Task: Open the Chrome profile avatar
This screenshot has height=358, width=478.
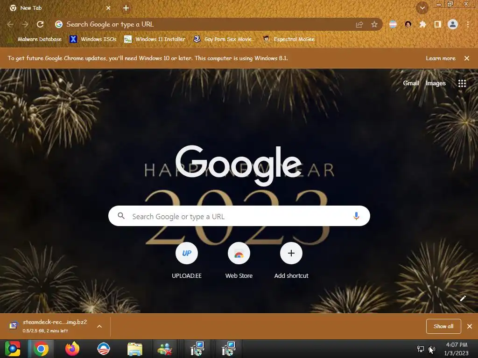Action: (x=453, y=24)
